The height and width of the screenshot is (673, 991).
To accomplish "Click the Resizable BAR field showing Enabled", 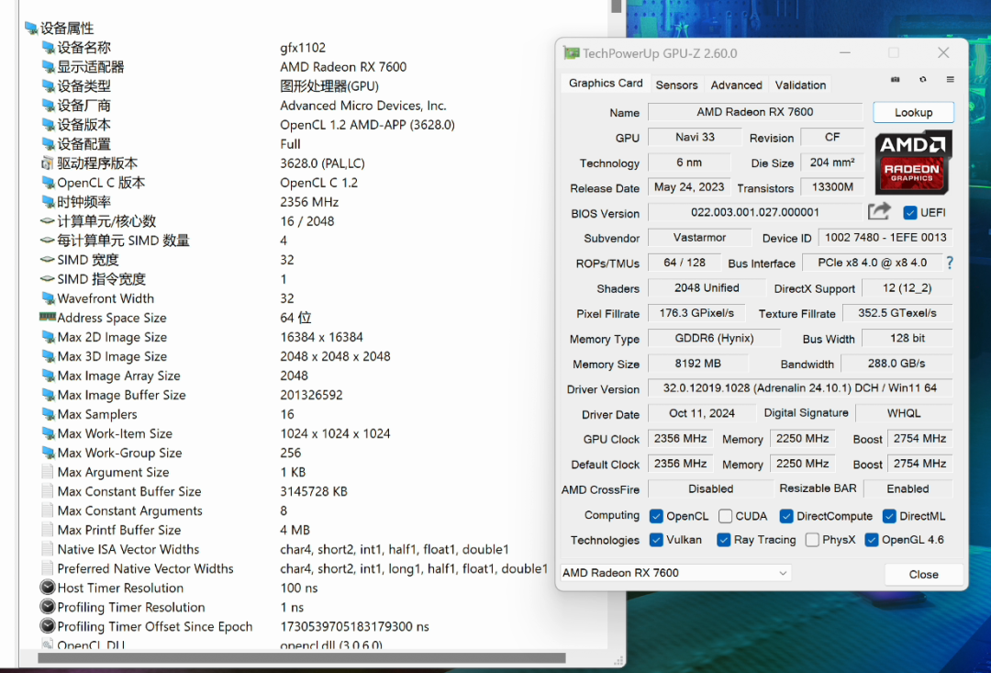I will tap(907, 488).
